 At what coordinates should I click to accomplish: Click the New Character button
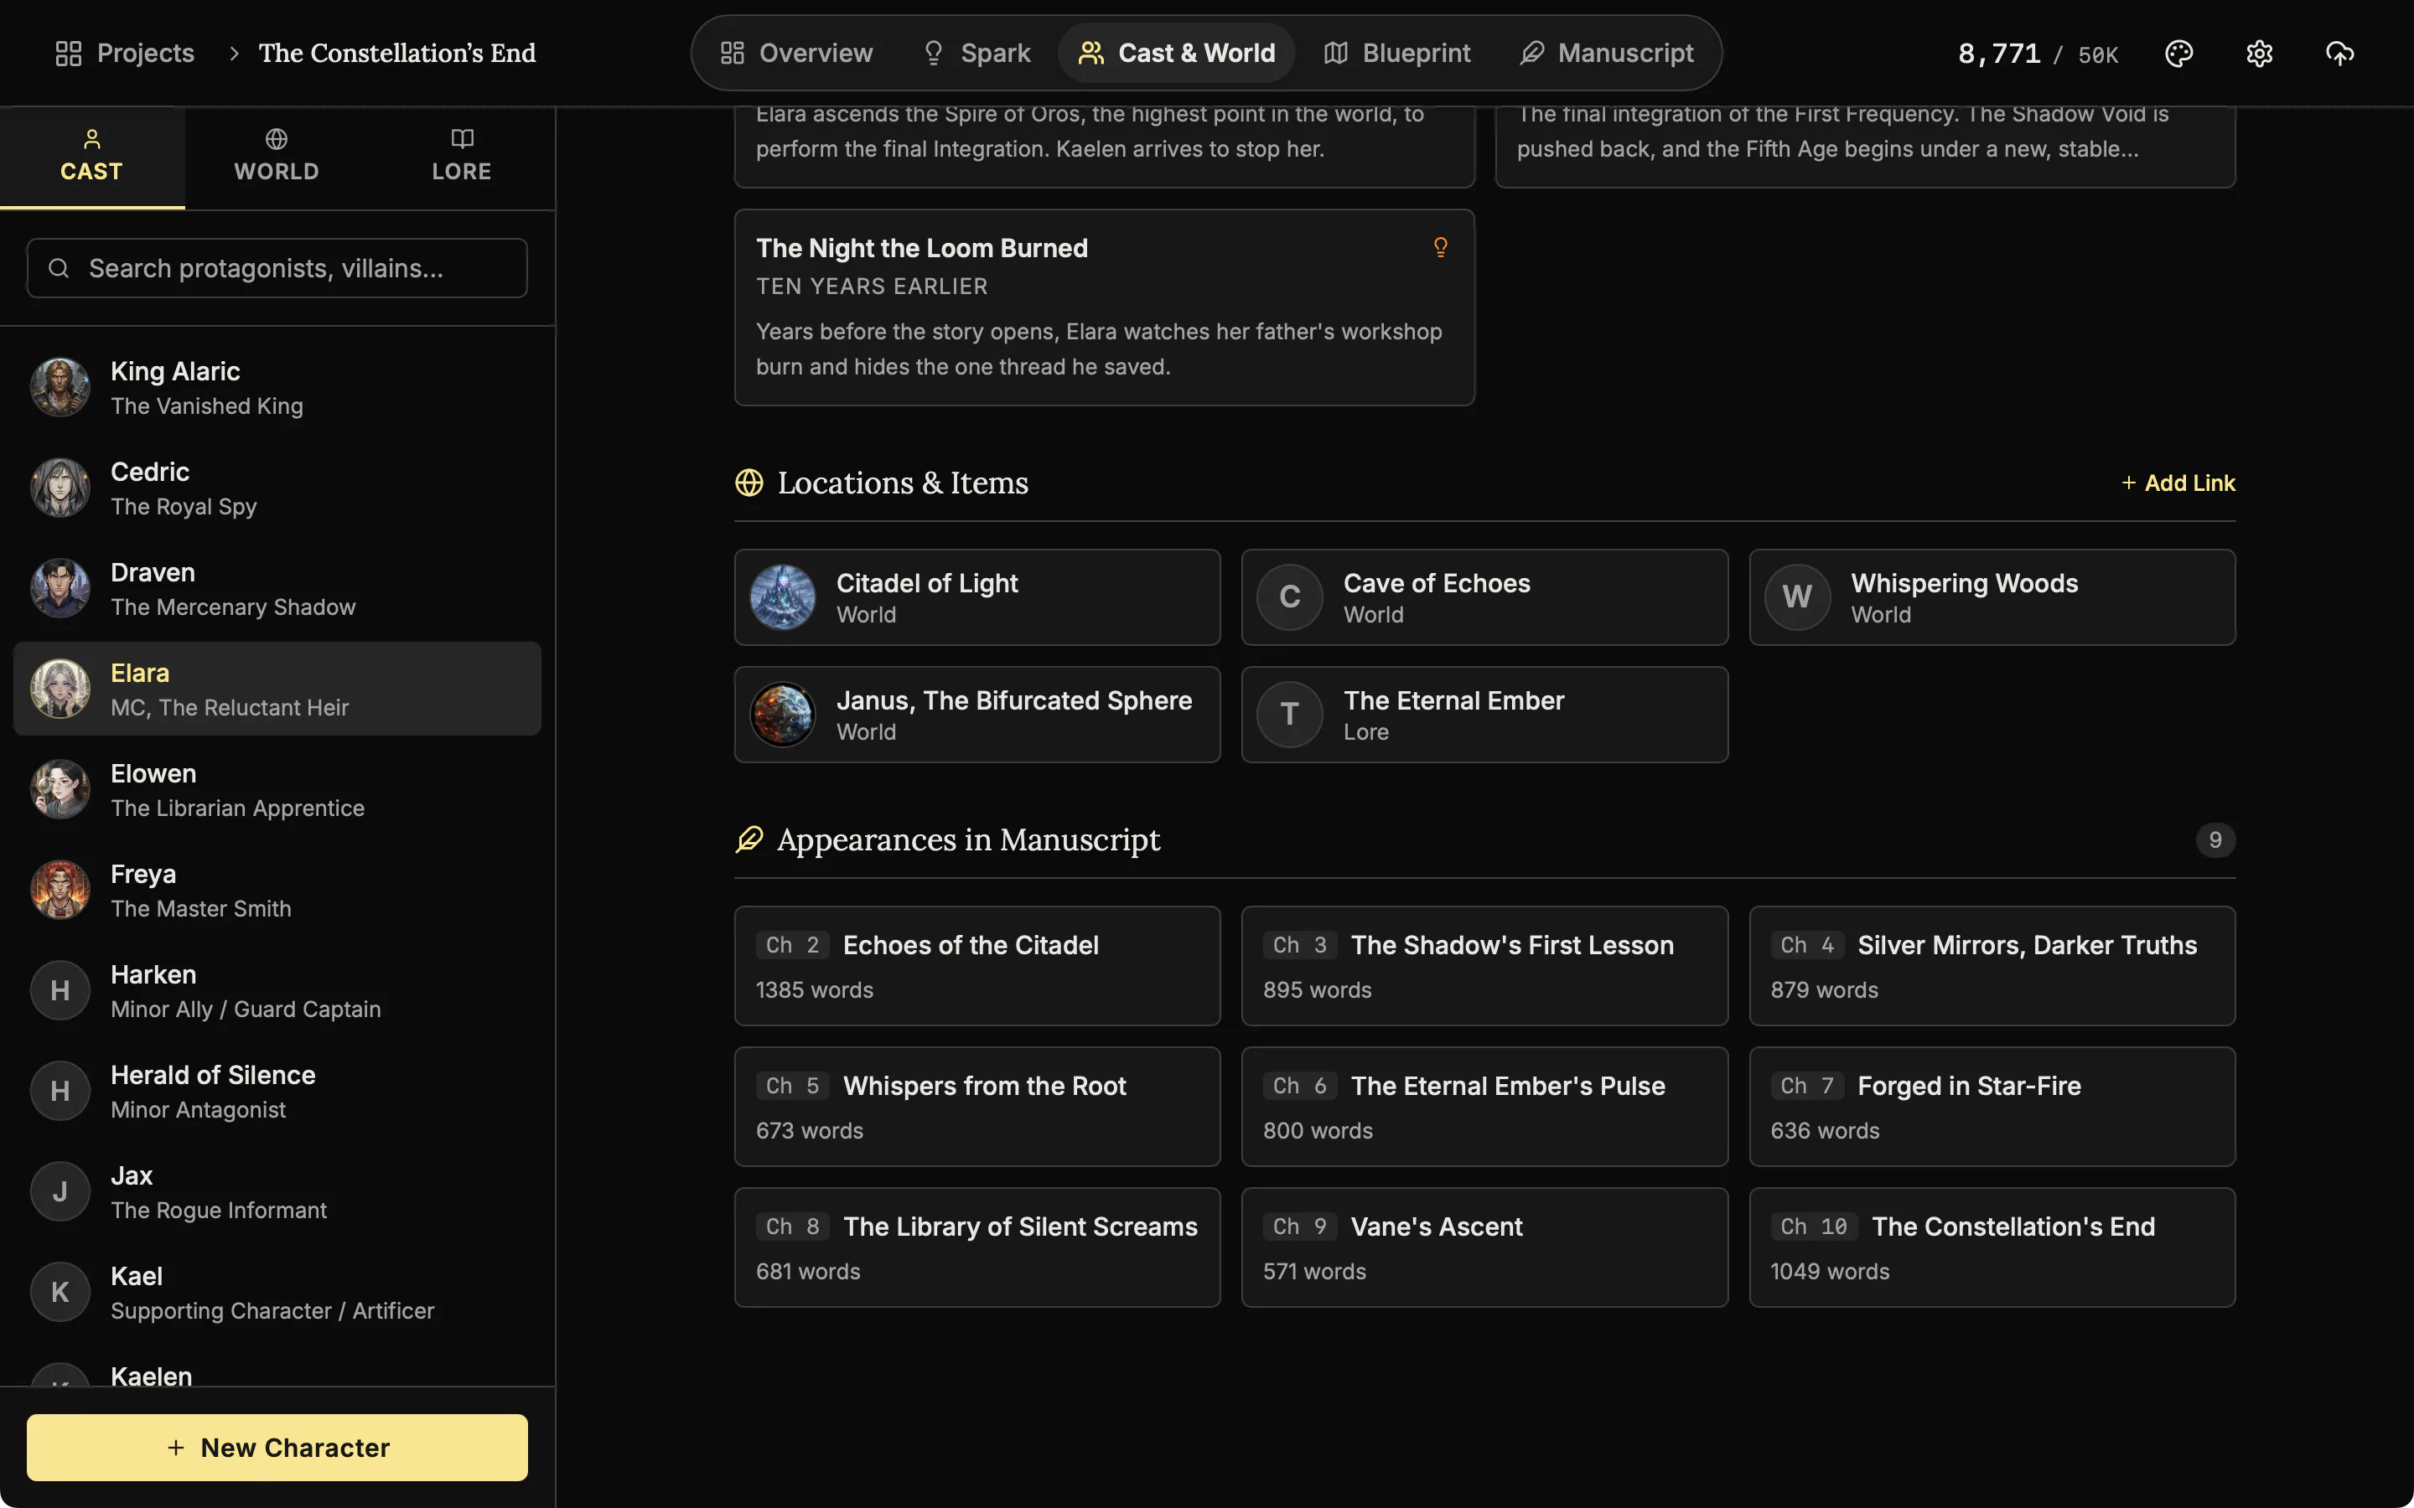tap(277, 1447)
